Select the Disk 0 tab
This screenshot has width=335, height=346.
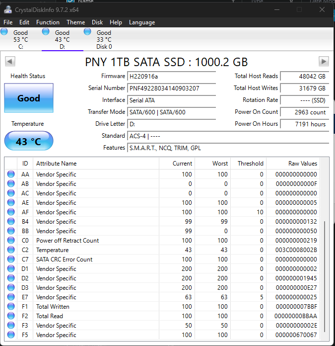[104, 39]
